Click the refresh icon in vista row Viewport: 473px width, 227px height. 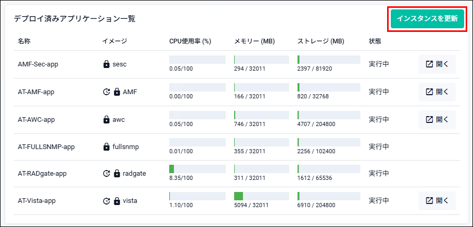click(106, 200)
